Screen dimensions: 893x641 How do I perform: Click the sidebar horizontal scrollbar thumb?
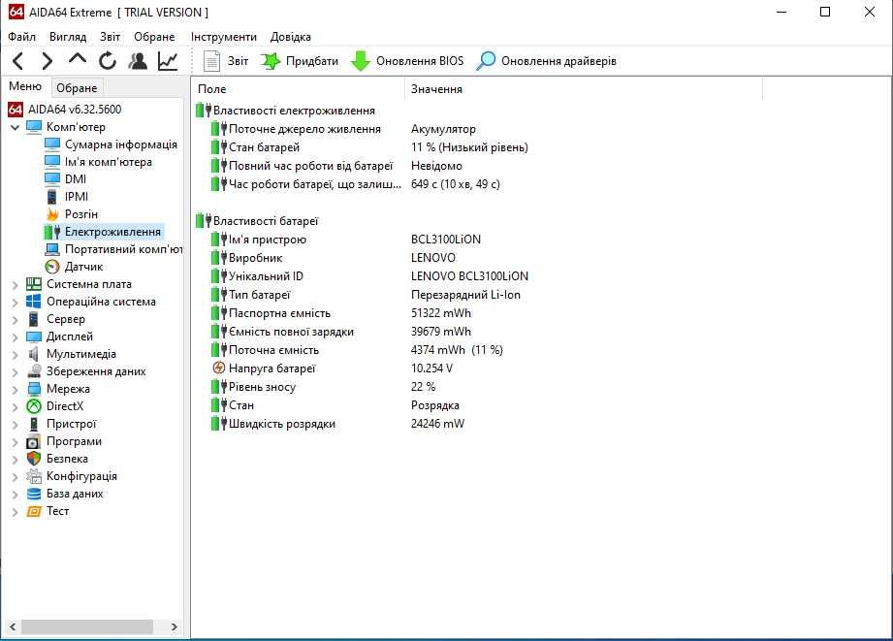click(86, 626)
